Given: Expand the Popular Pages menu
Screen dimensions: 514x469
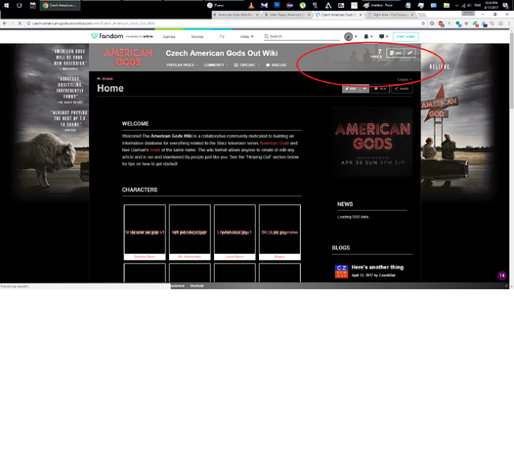Looking at the screenshot, I should click(x=182, y=64).
